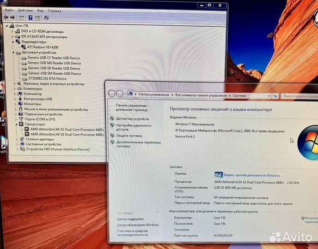The width and height of the screenshot is (318, 249).
Task: Expand IDE ATA/ATAPI контроллеры node
Action: (x=13, y=37)
